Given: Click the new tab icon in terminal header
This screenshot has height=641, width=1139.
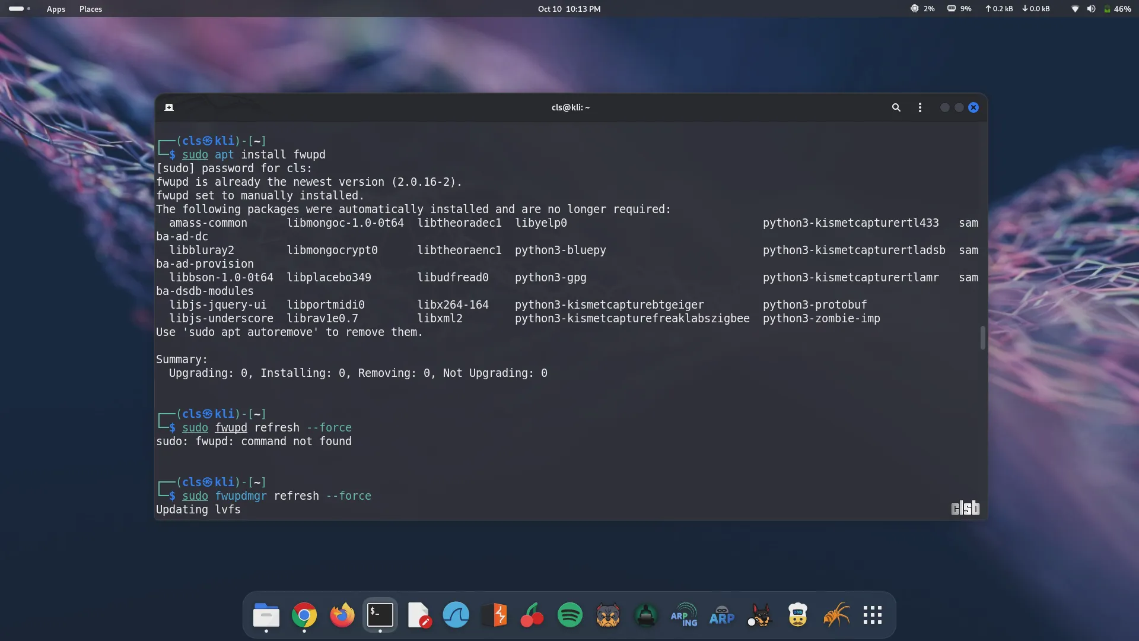Looking at the screenshot, I should 169,107.
